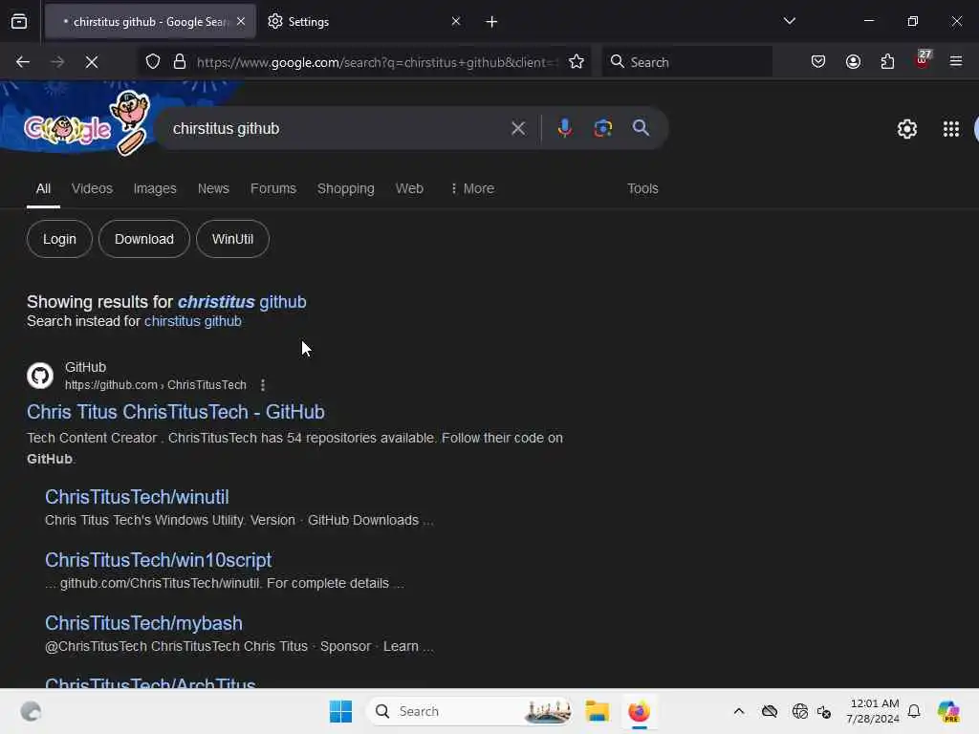Open Firefox View tab overview icon
This screenshot has height=734, width=979.
point(19,22)
